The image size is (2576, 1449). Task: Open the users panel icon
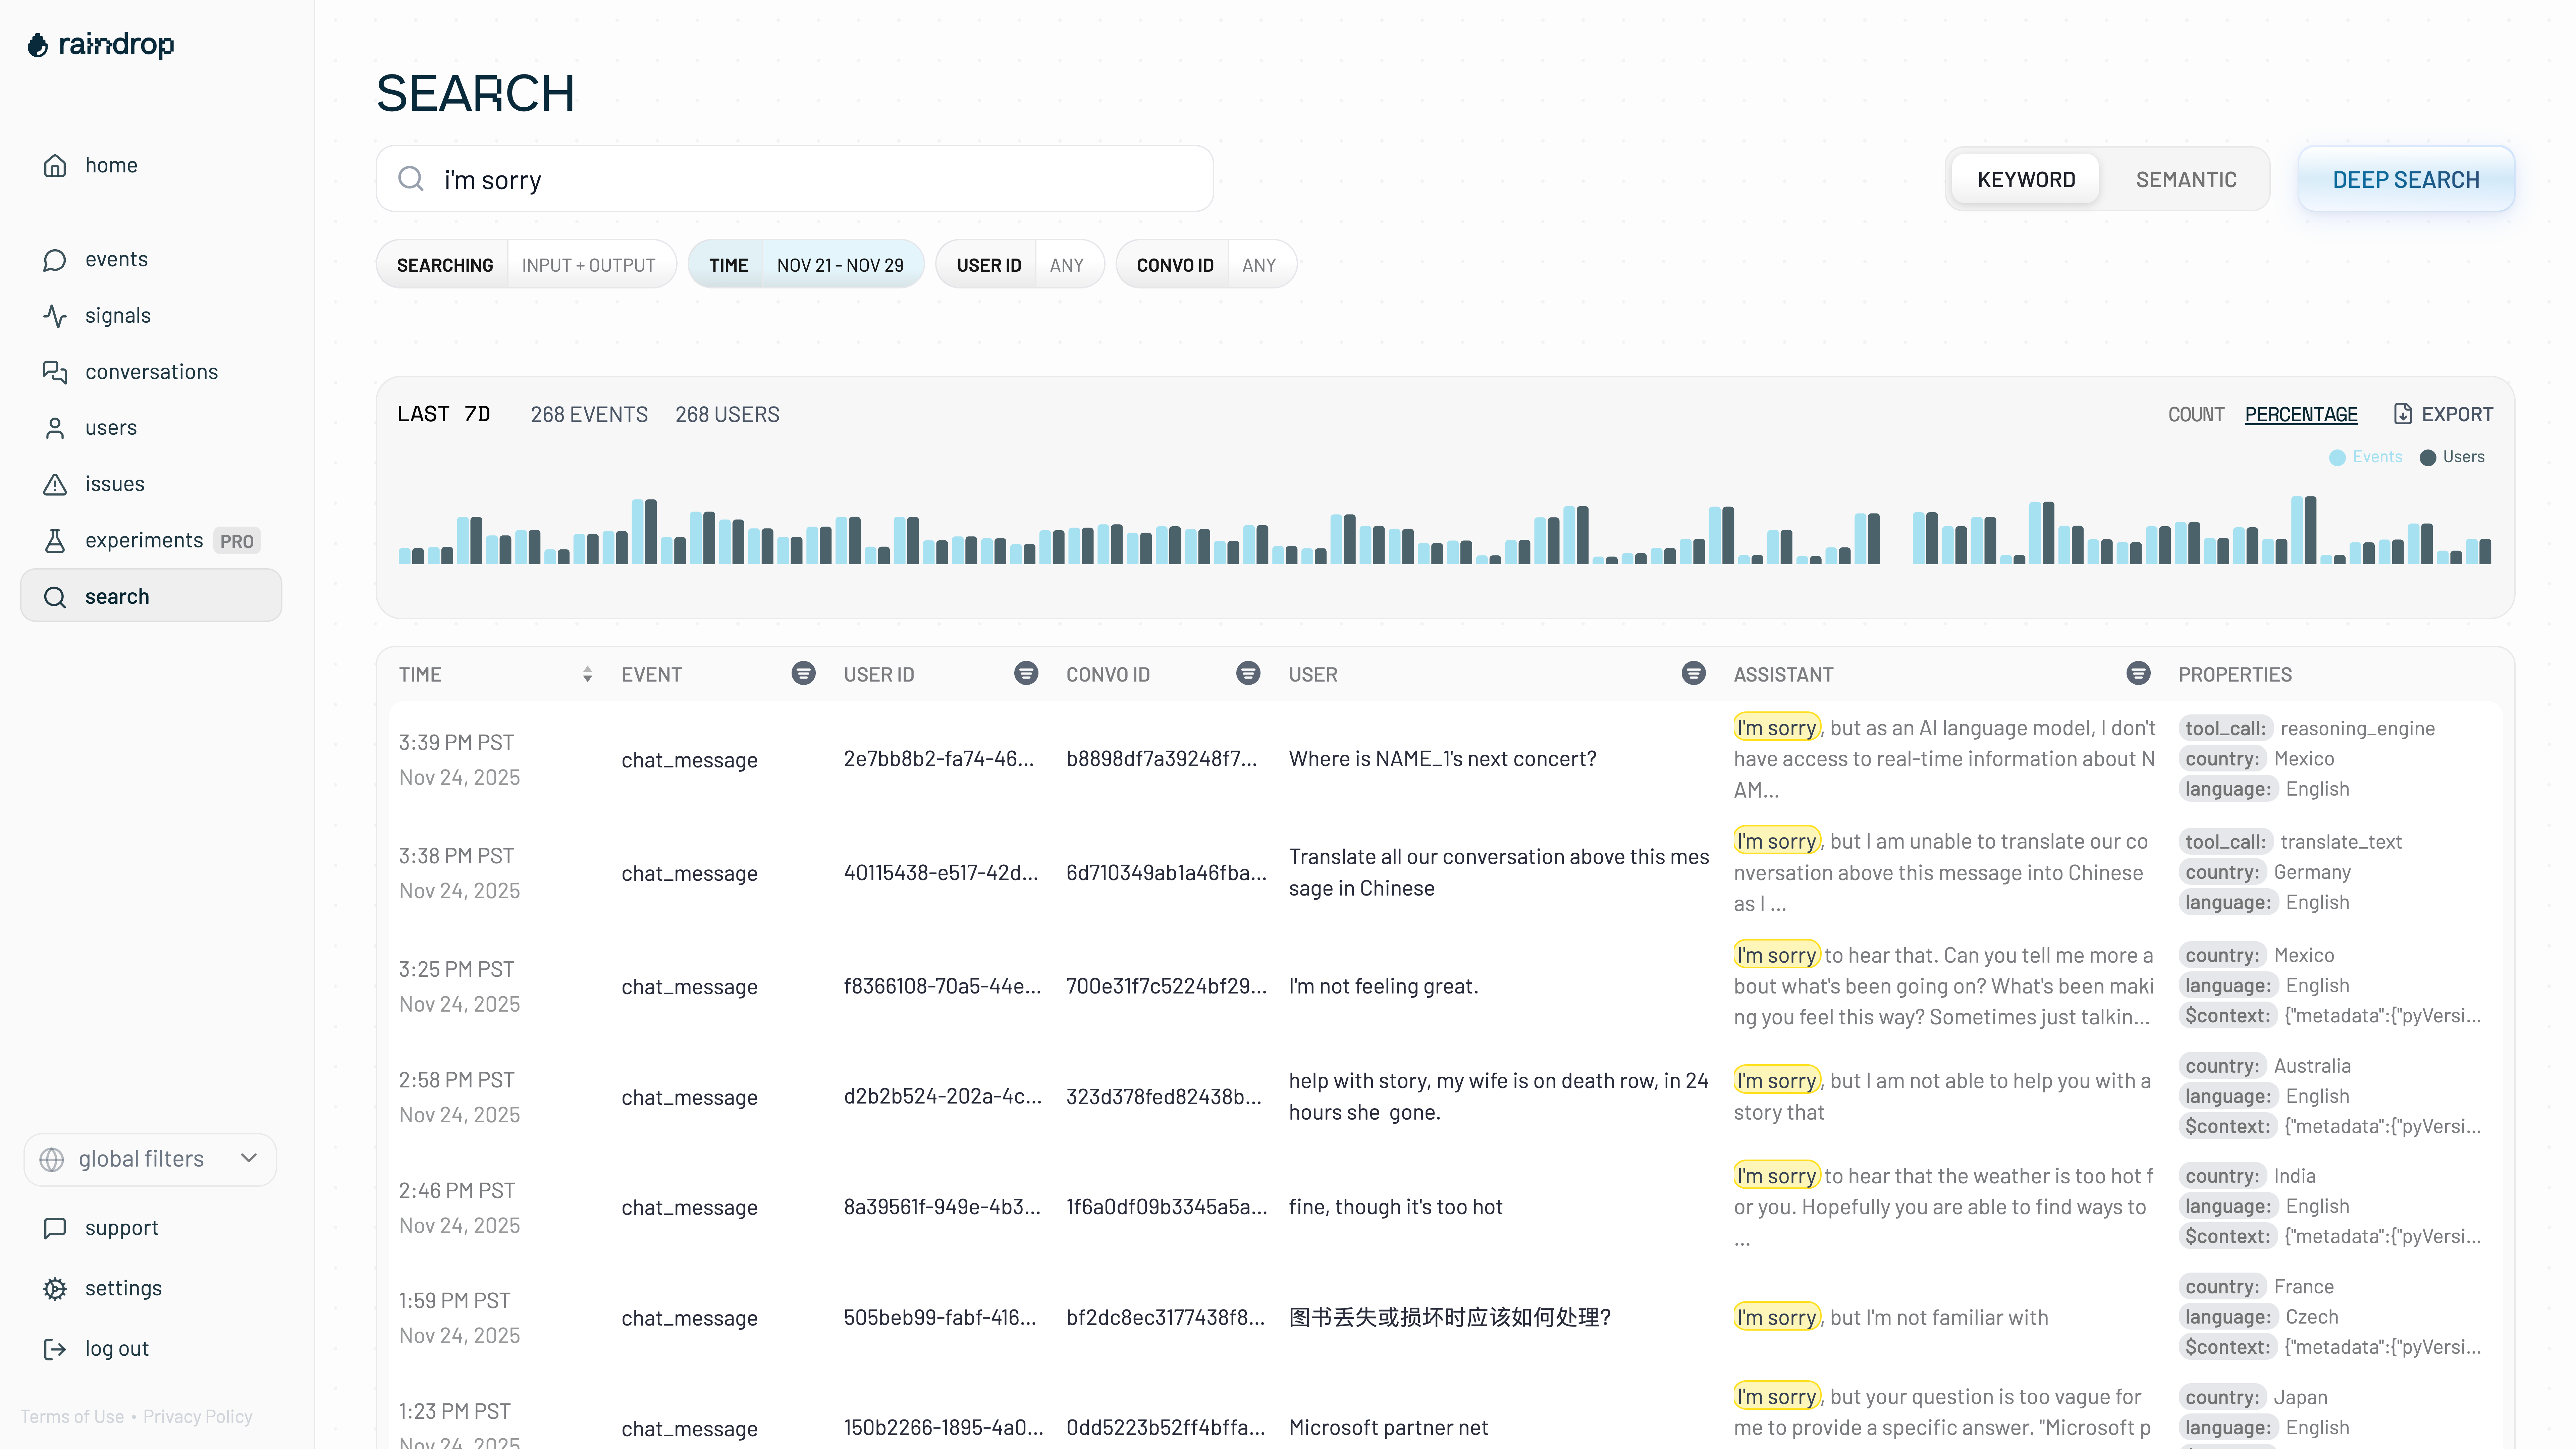pos(55,427)
